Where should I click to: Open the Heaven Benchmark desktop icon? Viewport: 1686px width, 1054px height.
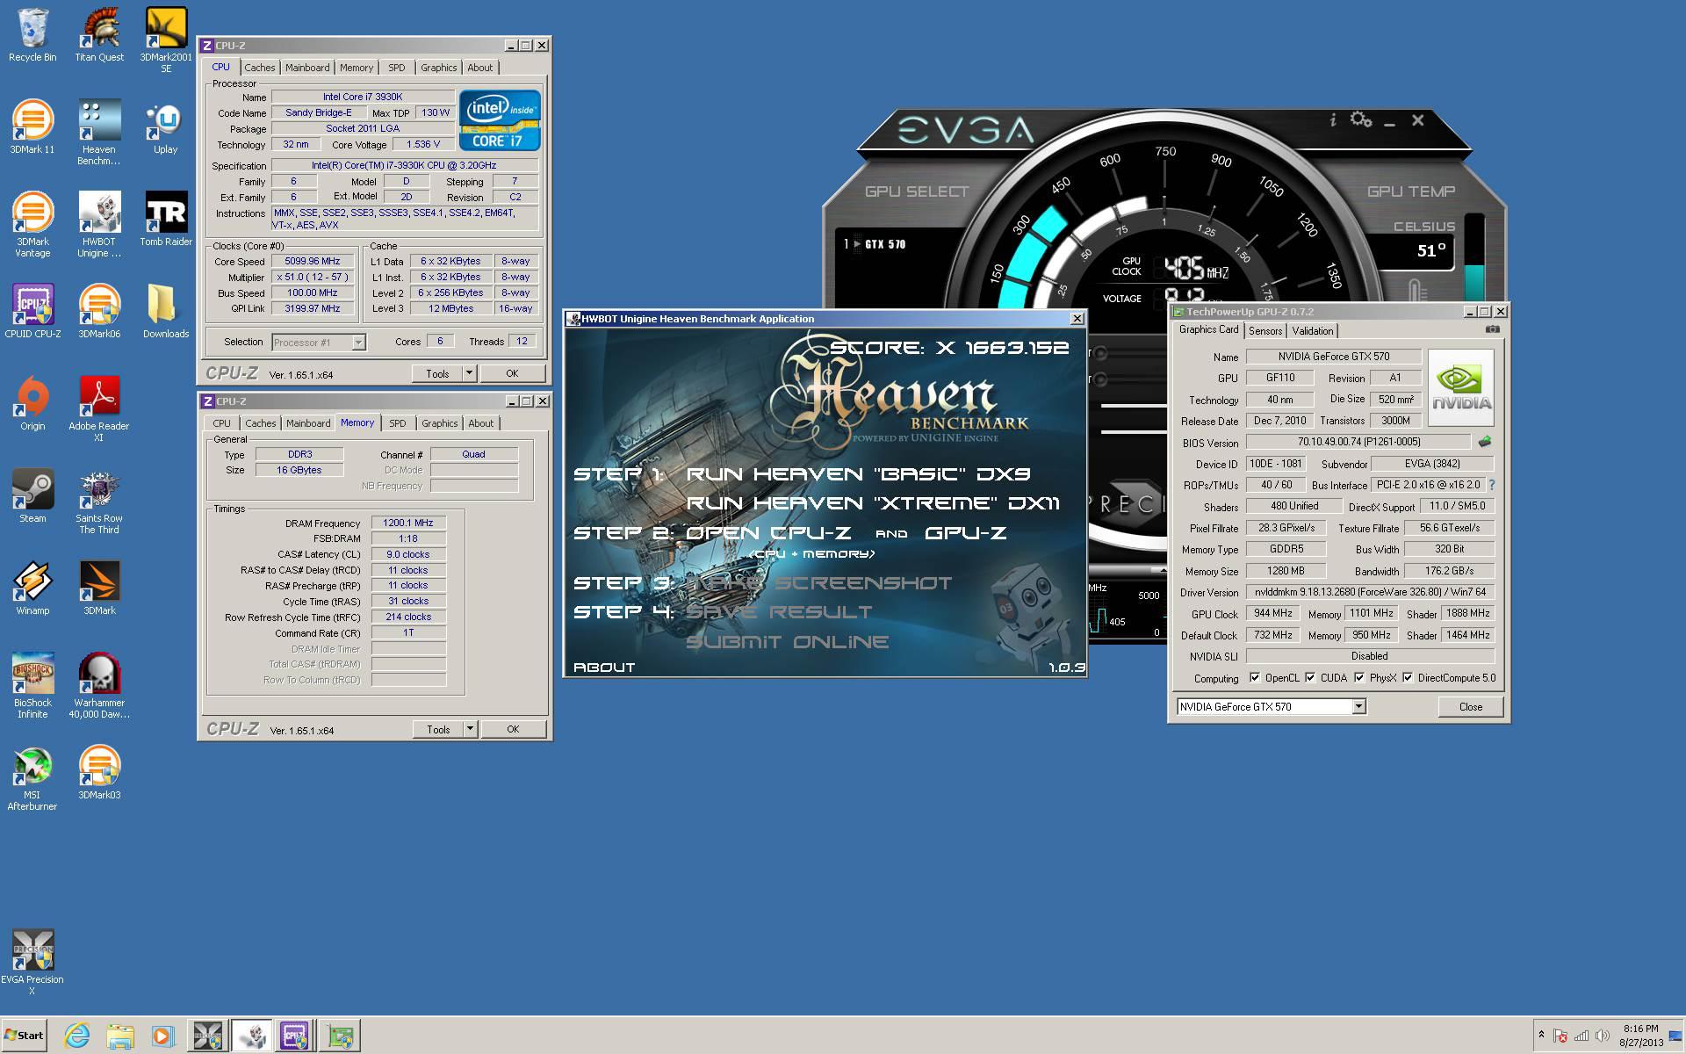[99, 133]
